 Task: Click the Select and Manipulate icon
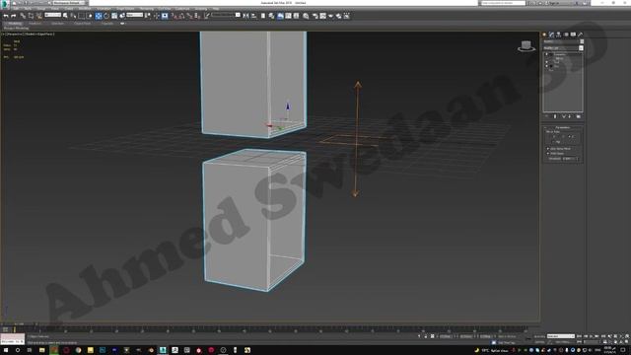click(x=157, y=16)
